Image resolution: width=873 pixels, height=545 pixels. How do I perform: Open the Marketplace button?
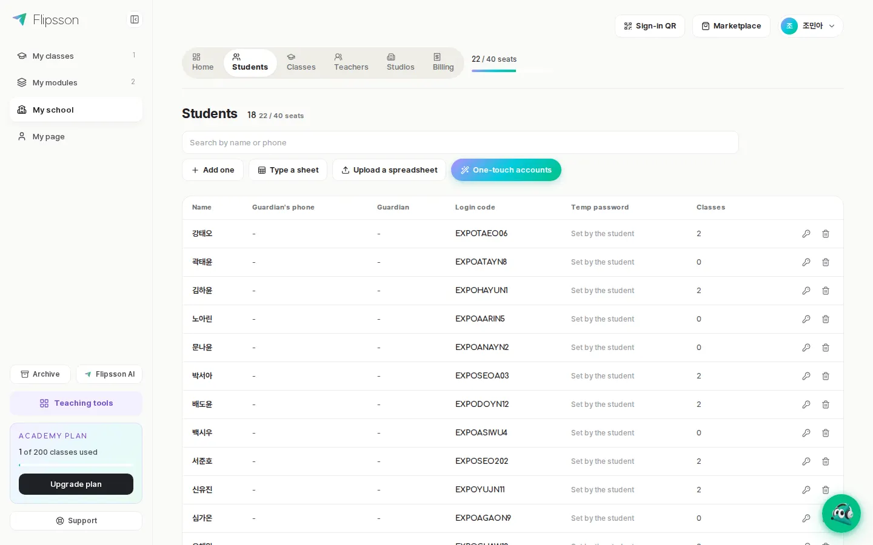[731, 26]
